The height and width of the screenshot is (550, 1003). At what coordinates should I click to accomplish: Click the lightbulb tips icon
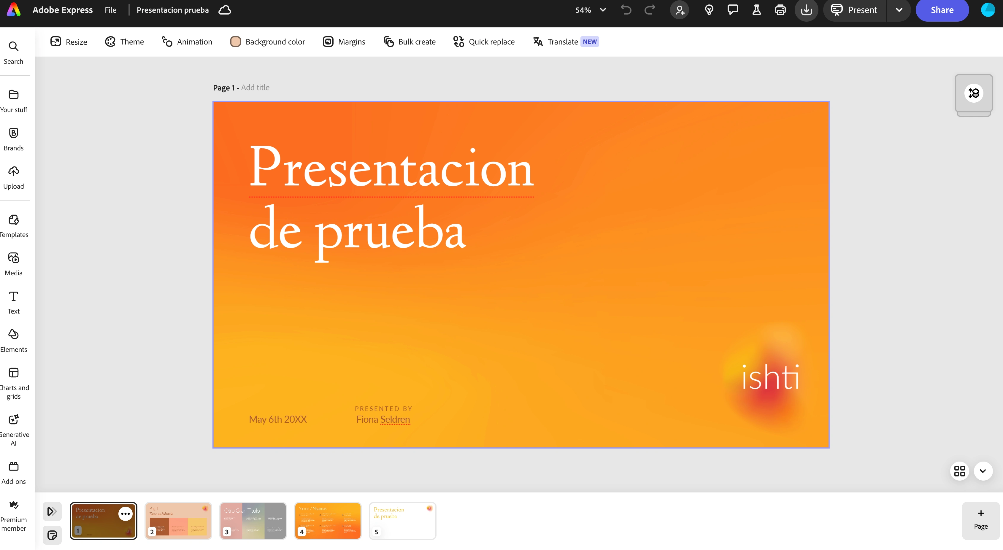[709, 10]
